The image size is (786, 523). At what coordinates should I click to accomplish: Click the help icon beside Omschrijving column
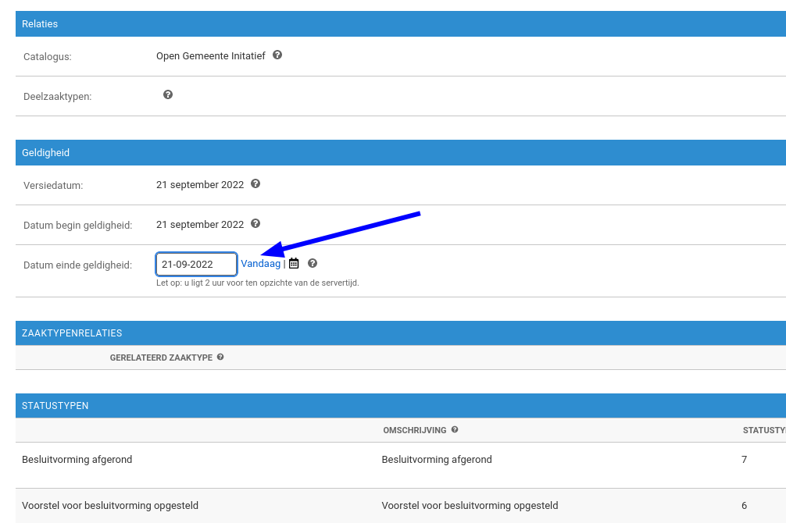coord(455,430)
